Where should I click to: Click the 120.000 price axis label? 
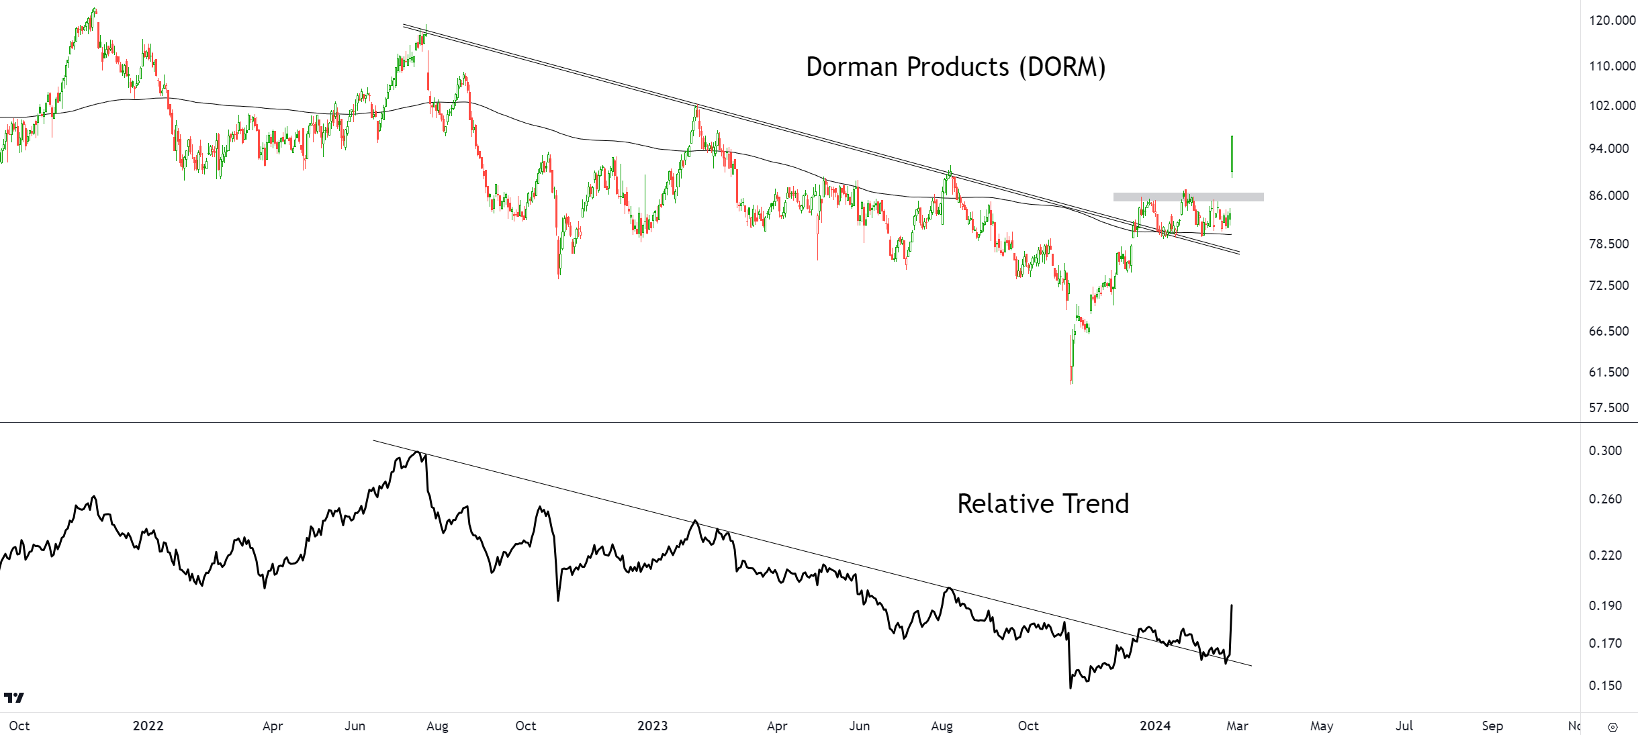pos(1612,20)
